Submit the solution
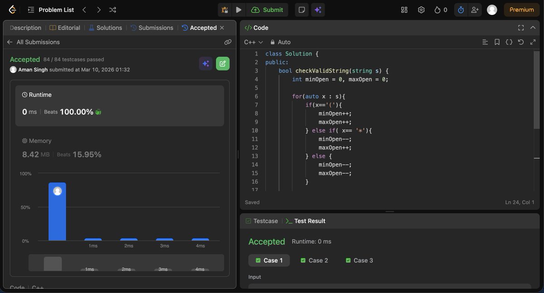The image size is (544, 293). [267, 10]
